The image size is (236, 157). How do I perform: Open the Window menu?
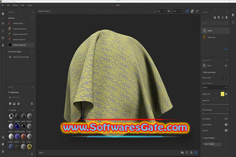coord(15,5)
